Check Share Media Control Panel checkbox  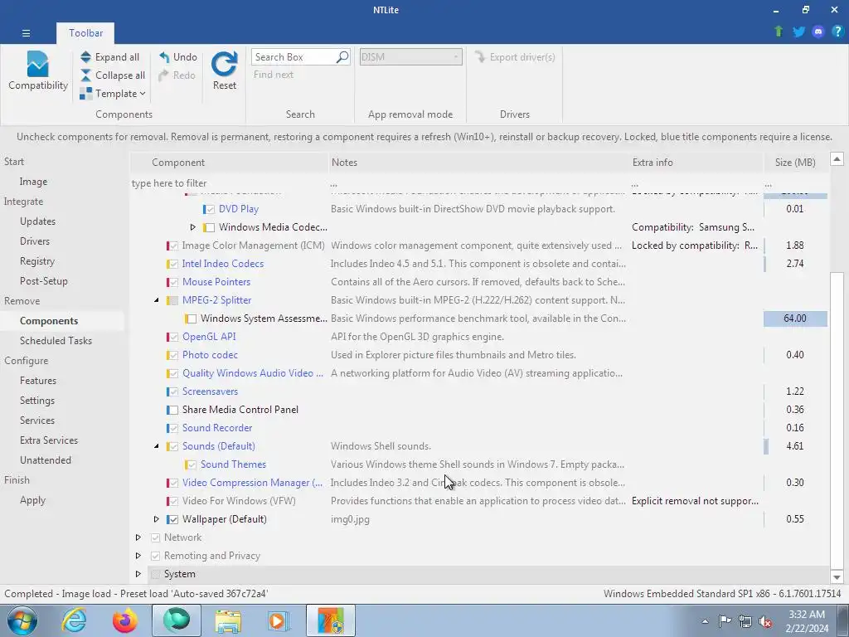coord(173,410)
